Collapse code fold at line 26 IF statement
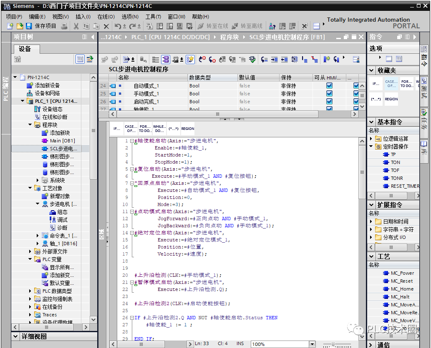This screenshot has height=348, width=431. tap(132, 318)
